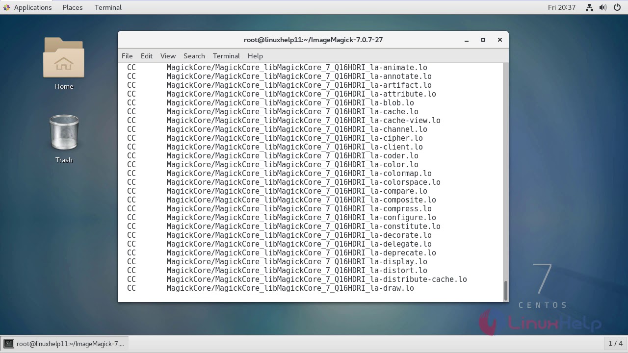
Task: Click the line ending in la-distribute-cache.lo
Action: point(297,279)
